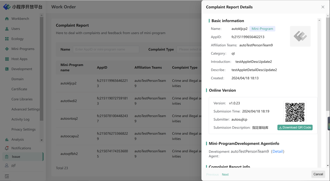Viewport: 330px width, 181px height.
Task: Click the Mini-Programs diamond icon
Action: point(7,49)
